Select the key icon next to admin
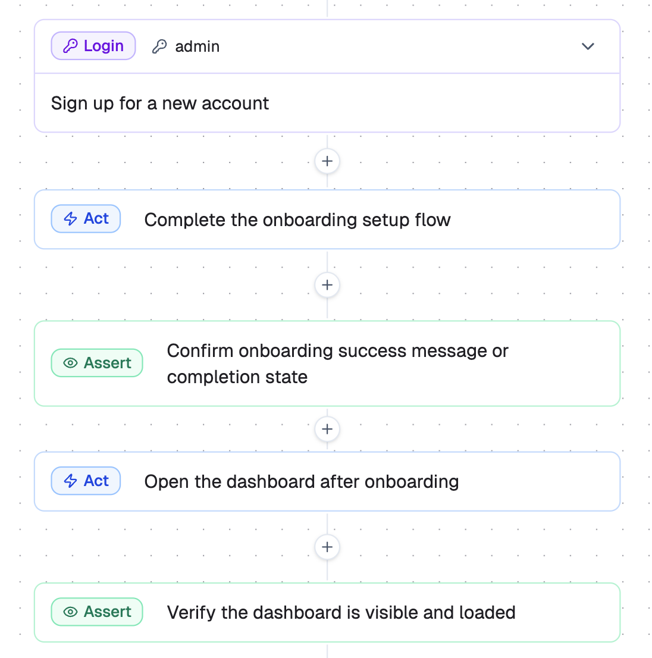This screenshot has height=658, width=652. pyautogui.click(x=159, y=46)
